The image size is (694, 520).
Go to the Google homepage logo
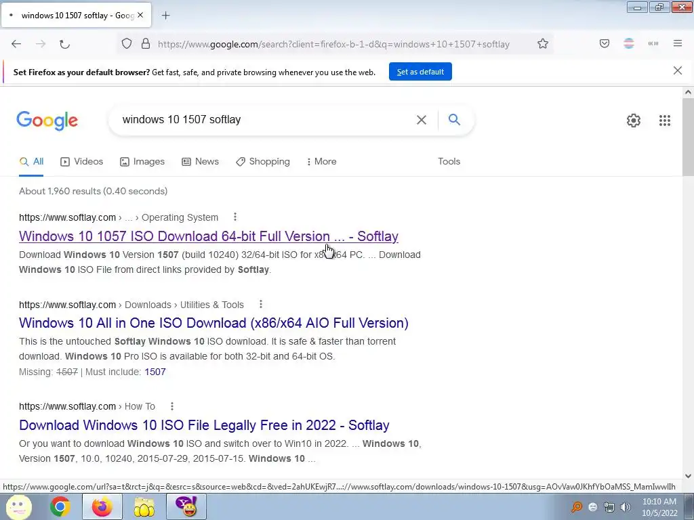click(47, 121)
